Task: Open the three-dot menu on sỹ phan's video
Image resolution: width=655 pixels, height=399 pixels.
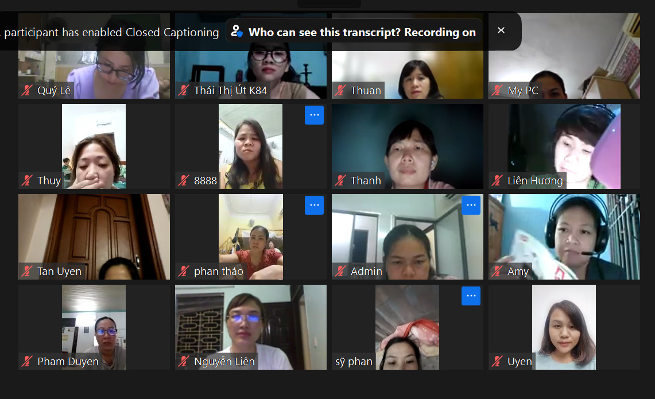Action: click(471, 296)
